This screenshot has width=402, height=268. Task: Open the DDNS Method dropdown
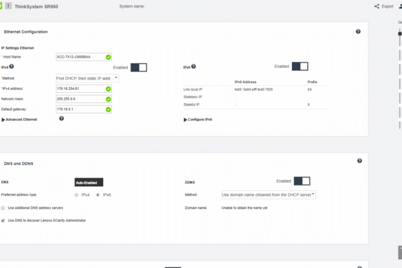269,195
